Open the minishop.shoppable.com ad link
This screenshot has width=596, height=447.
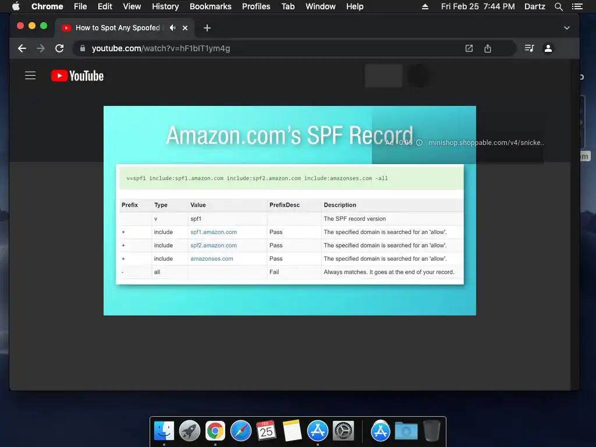[486, 143]
